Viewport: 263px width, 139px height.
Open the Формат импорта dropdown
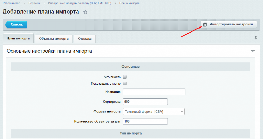154,112
